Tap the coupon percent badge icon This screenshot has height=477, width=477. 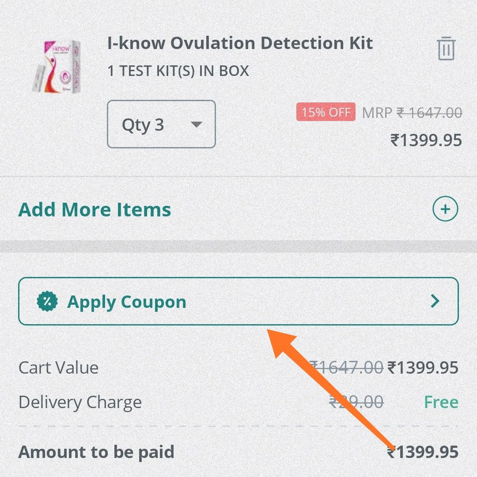pyautogui.click(x=47, y=302)
